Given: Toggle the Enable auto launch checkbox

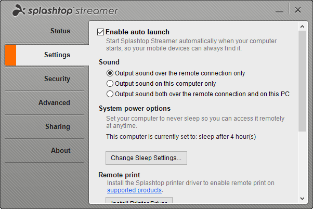Looking at the screenshot, I should [x=101, y=32].
